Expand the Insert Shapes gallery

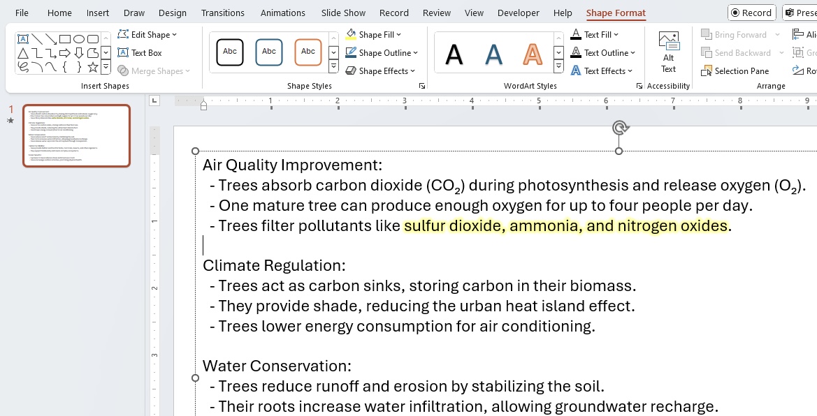click(106, 66)
